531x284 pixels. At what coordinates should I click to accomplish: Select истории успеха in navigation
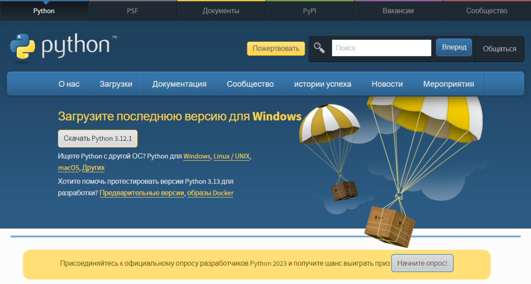[x=323, y=83]
